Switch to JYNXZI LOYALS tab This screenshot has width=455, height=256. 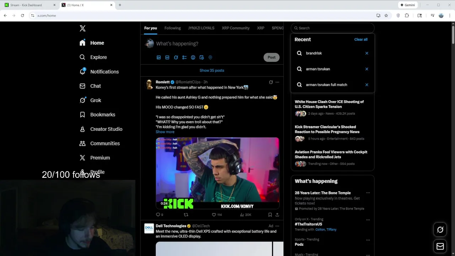(201, 28)
